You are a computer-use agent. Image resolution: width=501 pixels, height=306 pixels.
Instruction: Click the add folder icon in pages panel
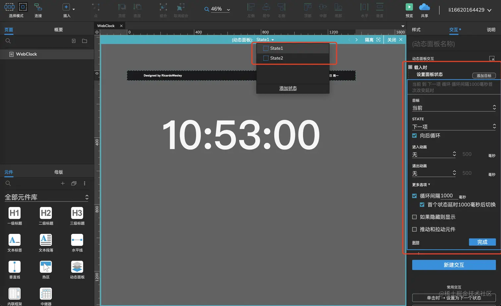[84, 41]
